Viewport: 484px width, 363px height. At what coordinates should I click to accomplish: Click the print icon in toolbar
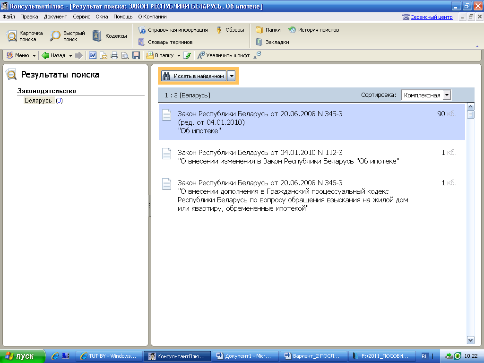pyautogui.click(x=114, y=55)
